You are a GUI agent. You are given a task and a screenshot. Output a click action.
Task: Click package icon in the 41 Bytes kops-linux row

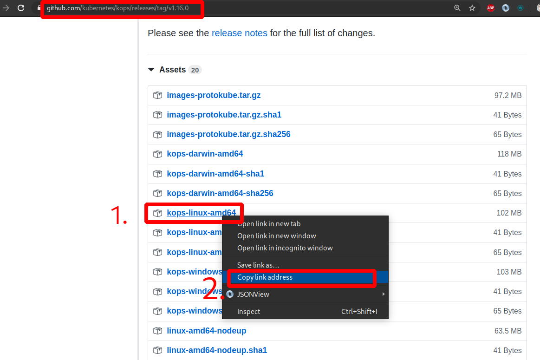point(158,233)
